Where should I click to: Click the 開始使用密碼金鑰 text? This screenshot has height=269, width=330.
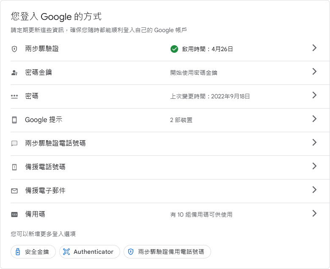[x=194, y=73]
